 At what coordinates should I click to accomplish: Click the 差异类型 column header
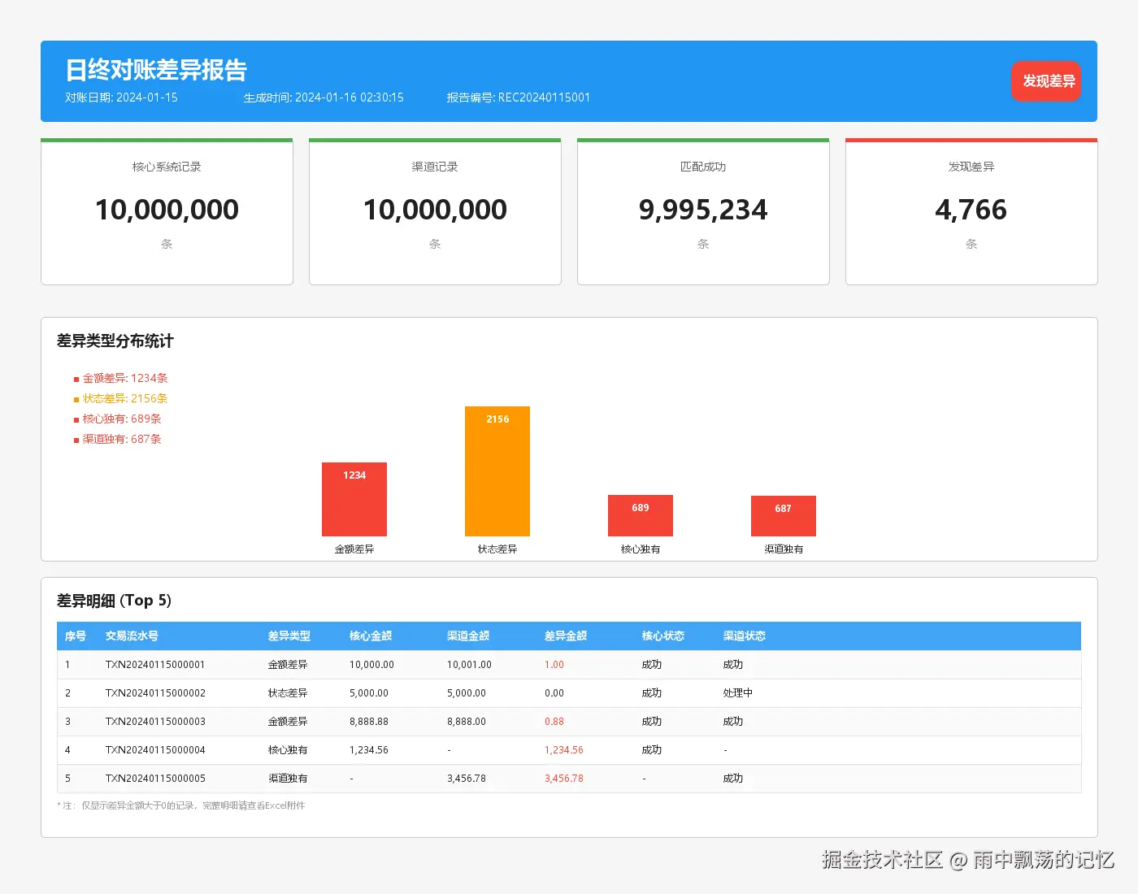click(x=289, y=636)
